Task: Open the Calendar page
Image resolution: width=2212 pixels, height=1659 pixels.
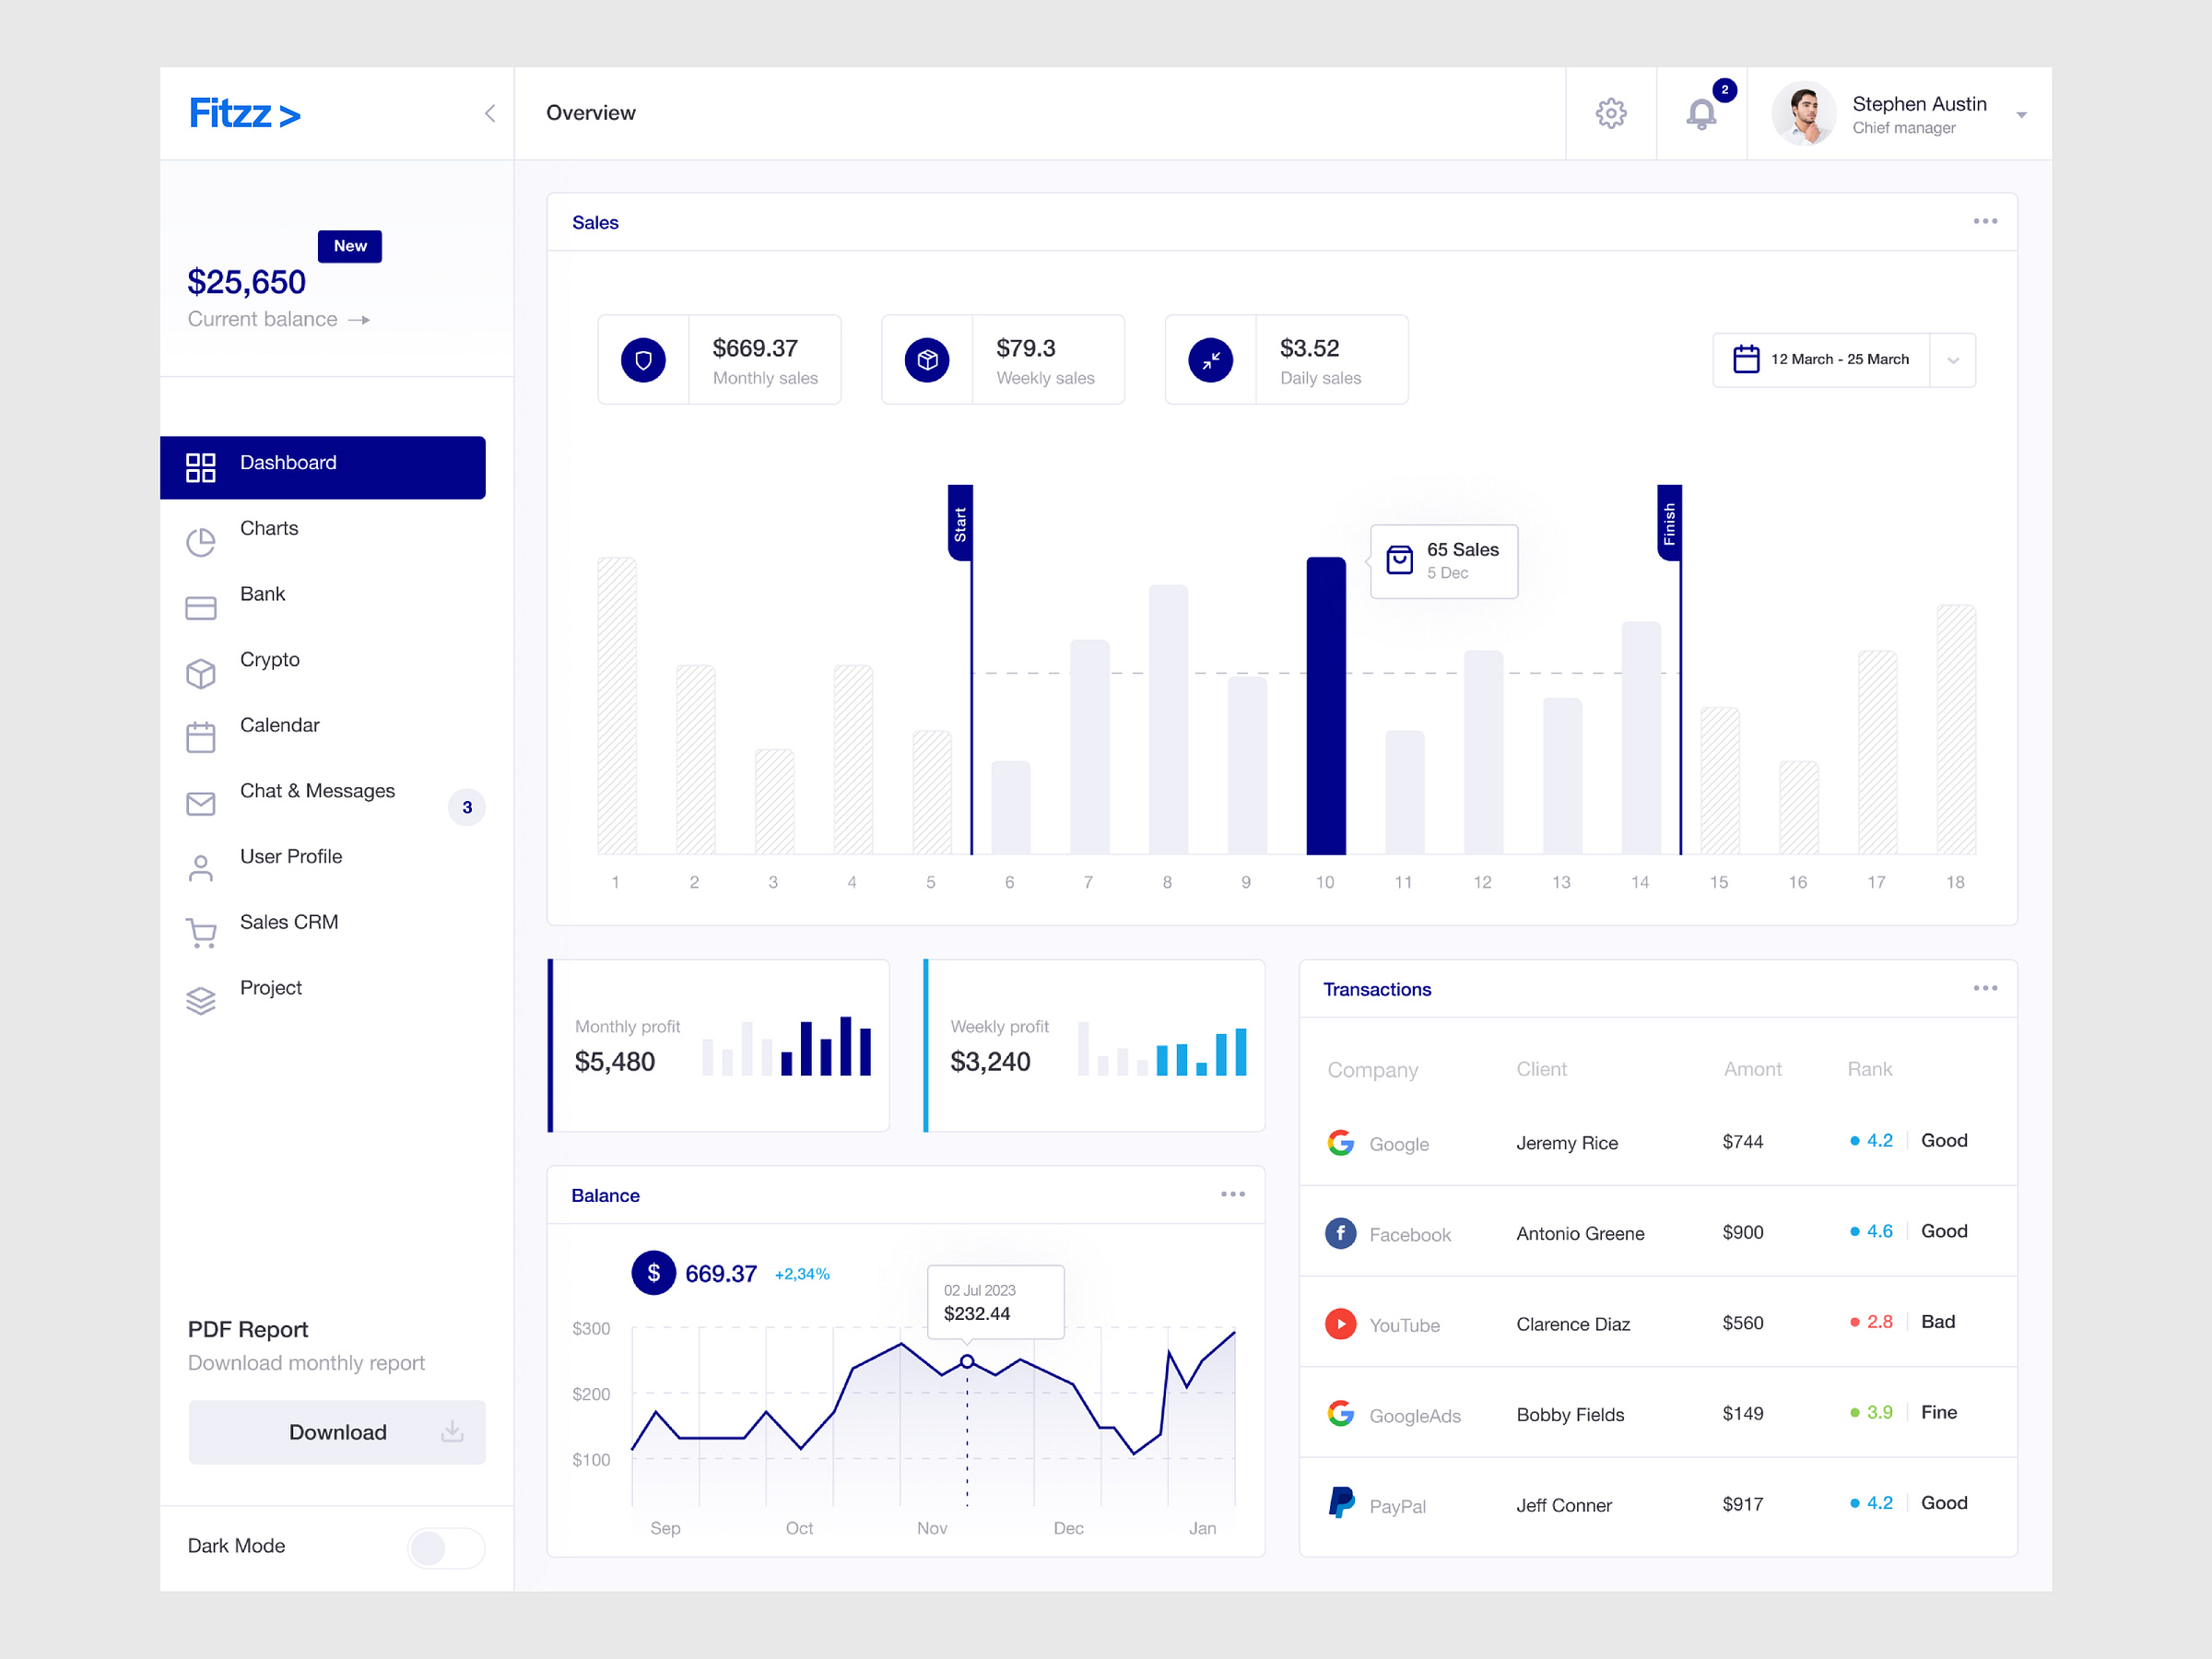Action: point(280,725)
